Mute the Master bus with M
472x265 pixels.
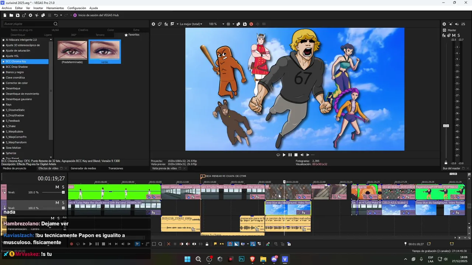tap(454, 35)
